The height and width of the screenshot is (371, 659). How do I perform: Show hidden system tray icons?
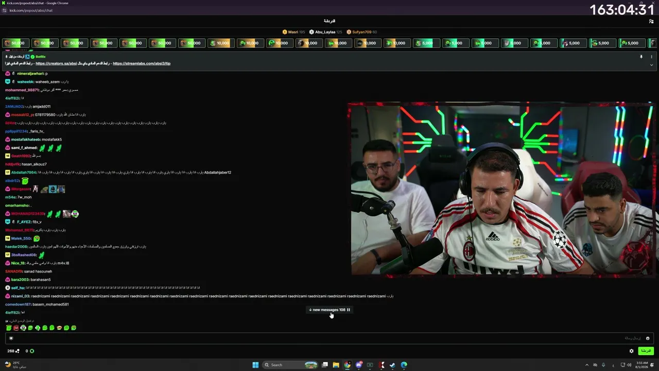coord(586,365)
